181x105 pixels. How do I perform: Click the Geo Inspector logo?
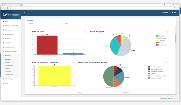(11, 15)
